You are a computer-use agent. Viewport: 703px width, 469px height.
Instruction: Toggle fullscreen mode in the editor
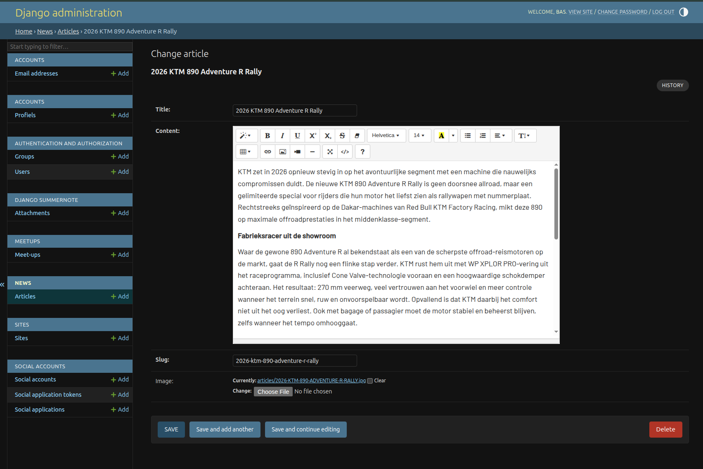pos(330,152)
